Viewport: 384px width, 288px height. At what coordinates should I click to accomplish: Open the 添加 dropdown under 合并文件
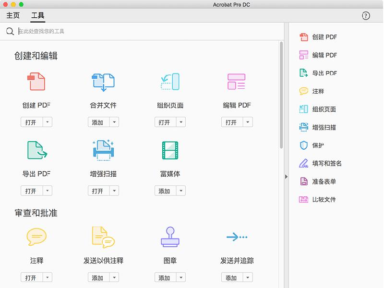[114, 122]
